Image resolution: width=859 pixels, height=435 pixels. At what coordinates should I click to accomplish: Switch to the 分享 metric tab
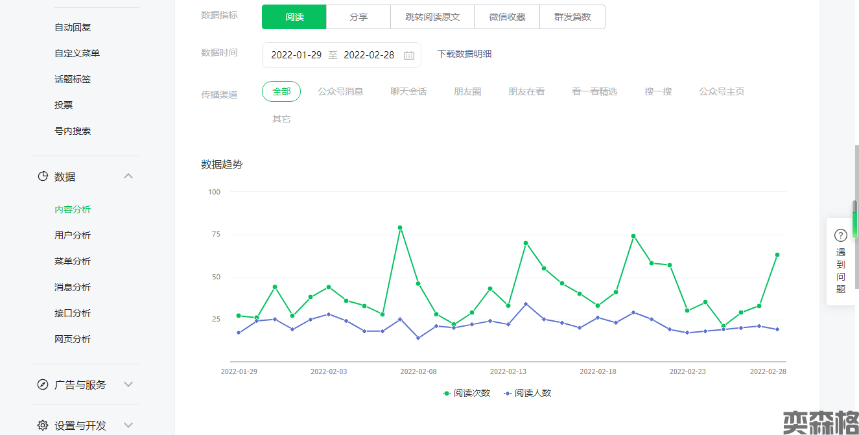359,17
